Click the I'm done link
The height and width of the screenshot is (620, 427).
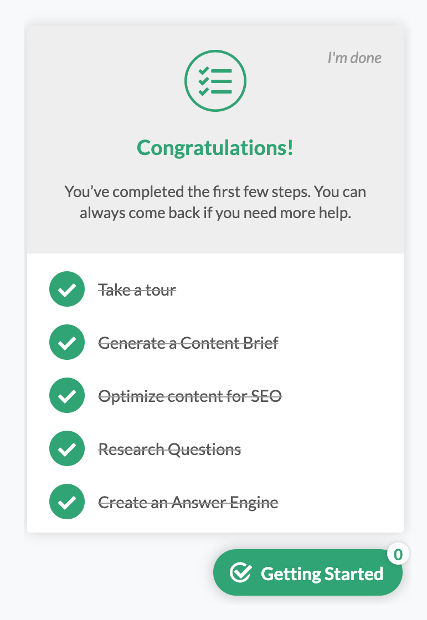(x=354, y=58)
